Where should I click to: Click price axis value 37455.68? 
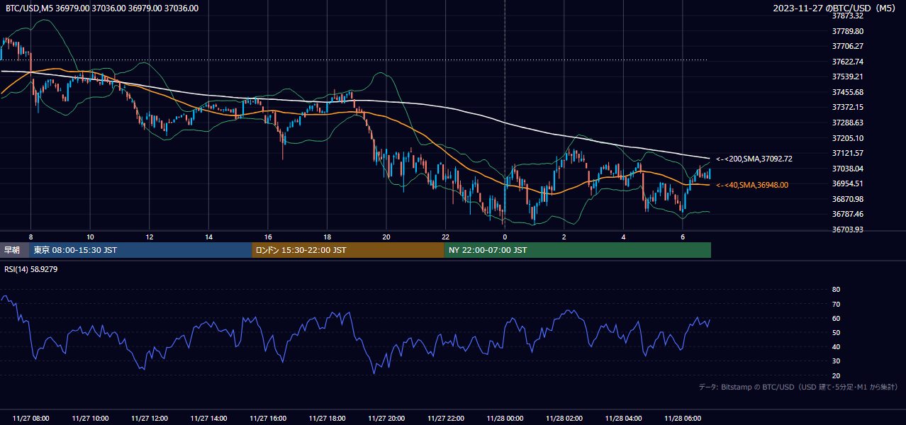[x=848, y=92]
